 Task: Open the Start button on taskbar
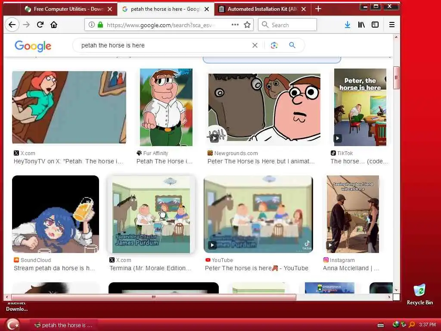tap(12, 325)
